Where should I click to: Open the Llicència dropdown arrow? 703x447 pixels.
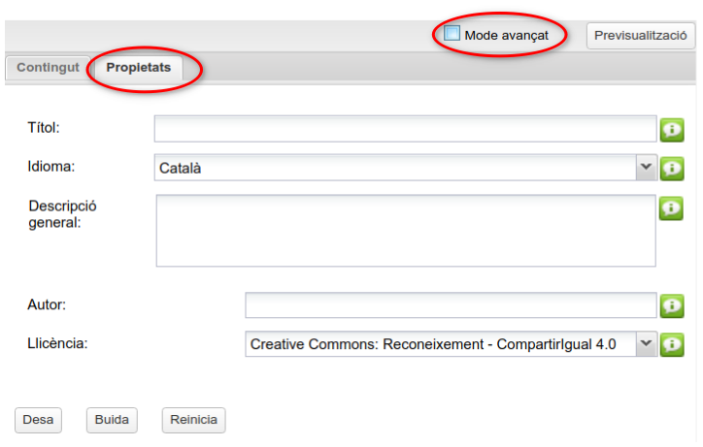(x=646, y=344)
